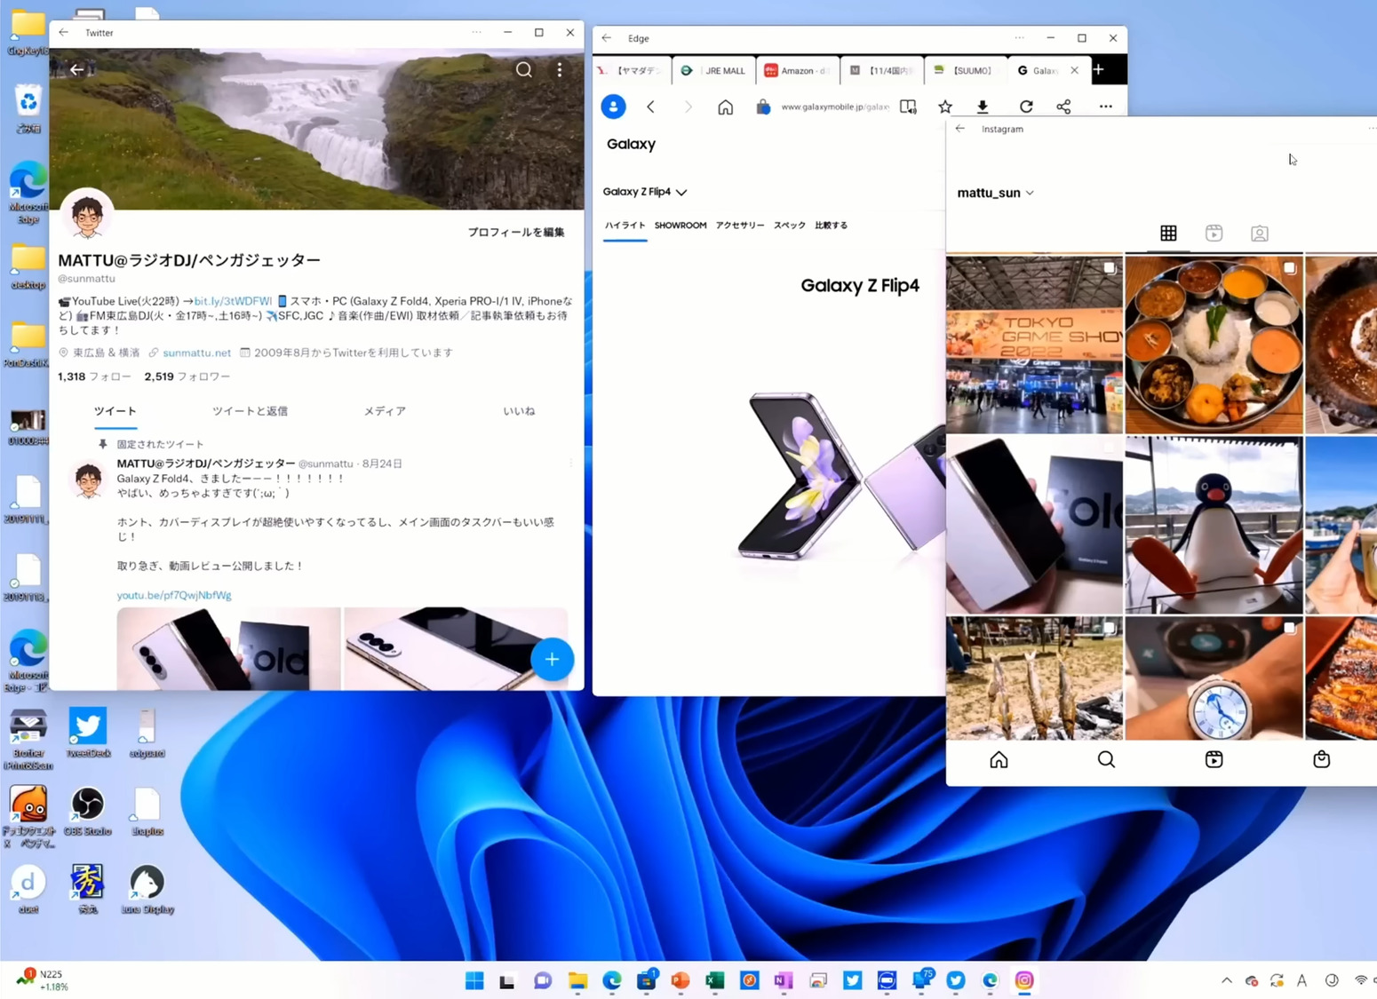Open search in the Twitter profile header

[524, 69]
